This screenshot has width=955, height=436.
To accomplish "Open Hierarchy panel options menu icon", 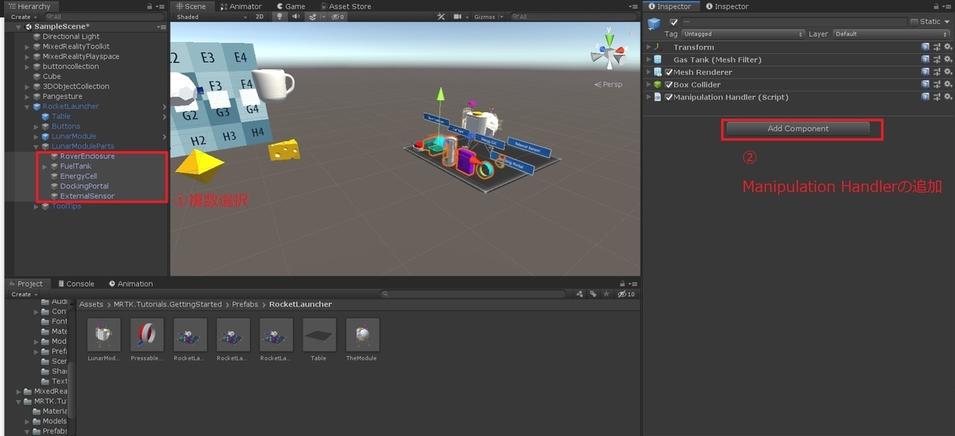I will click(162, 6).
